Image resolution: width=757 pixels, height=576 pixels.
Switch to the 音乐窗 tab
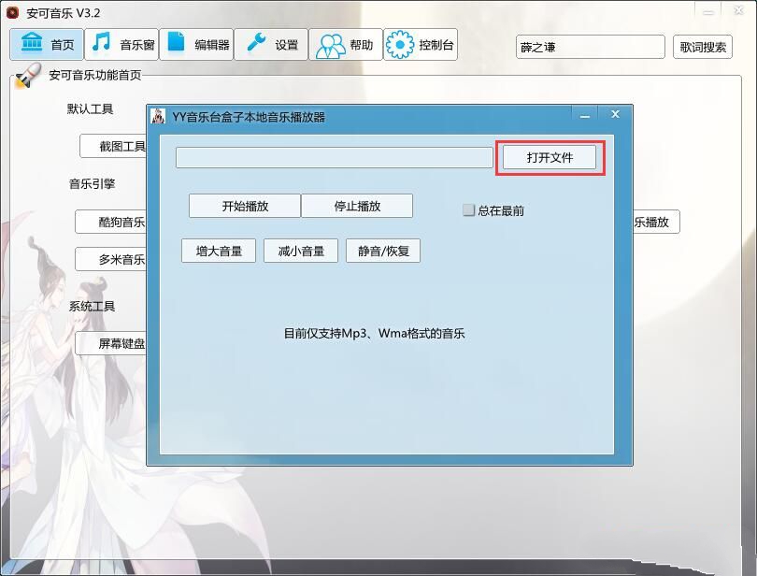point(121,45)
